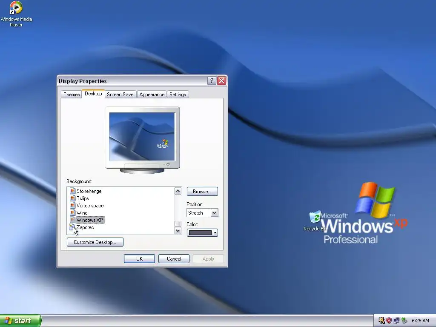The height and width of the screenshot is (327, 436).
Task: Choose Vortec space background
Action: click(x=90, y=206)
